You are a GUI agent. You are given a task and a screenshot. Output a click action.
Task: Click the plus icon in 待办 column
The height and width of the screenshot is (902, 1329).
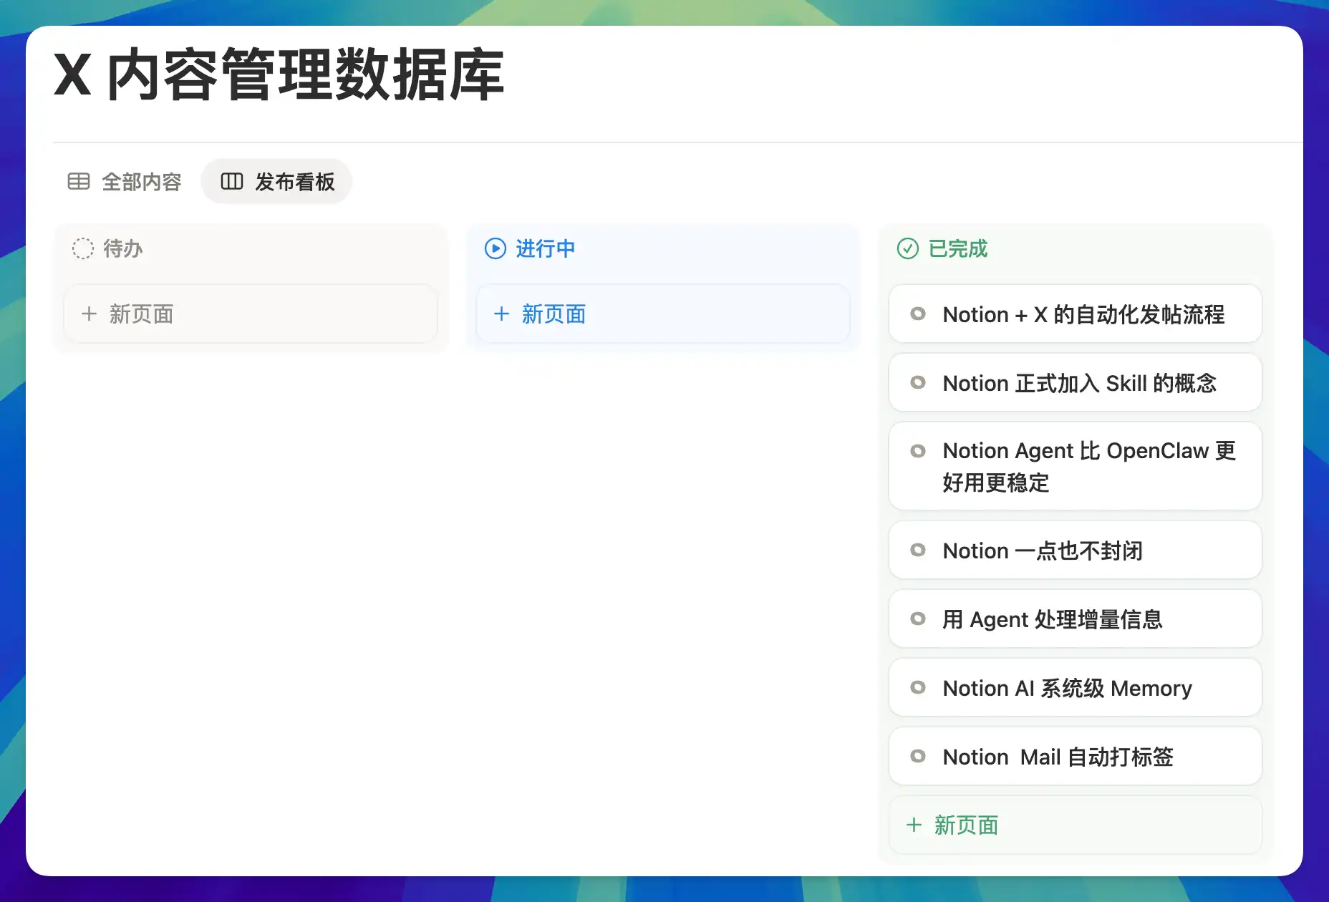pyautogui.click(x=89, y=314)
